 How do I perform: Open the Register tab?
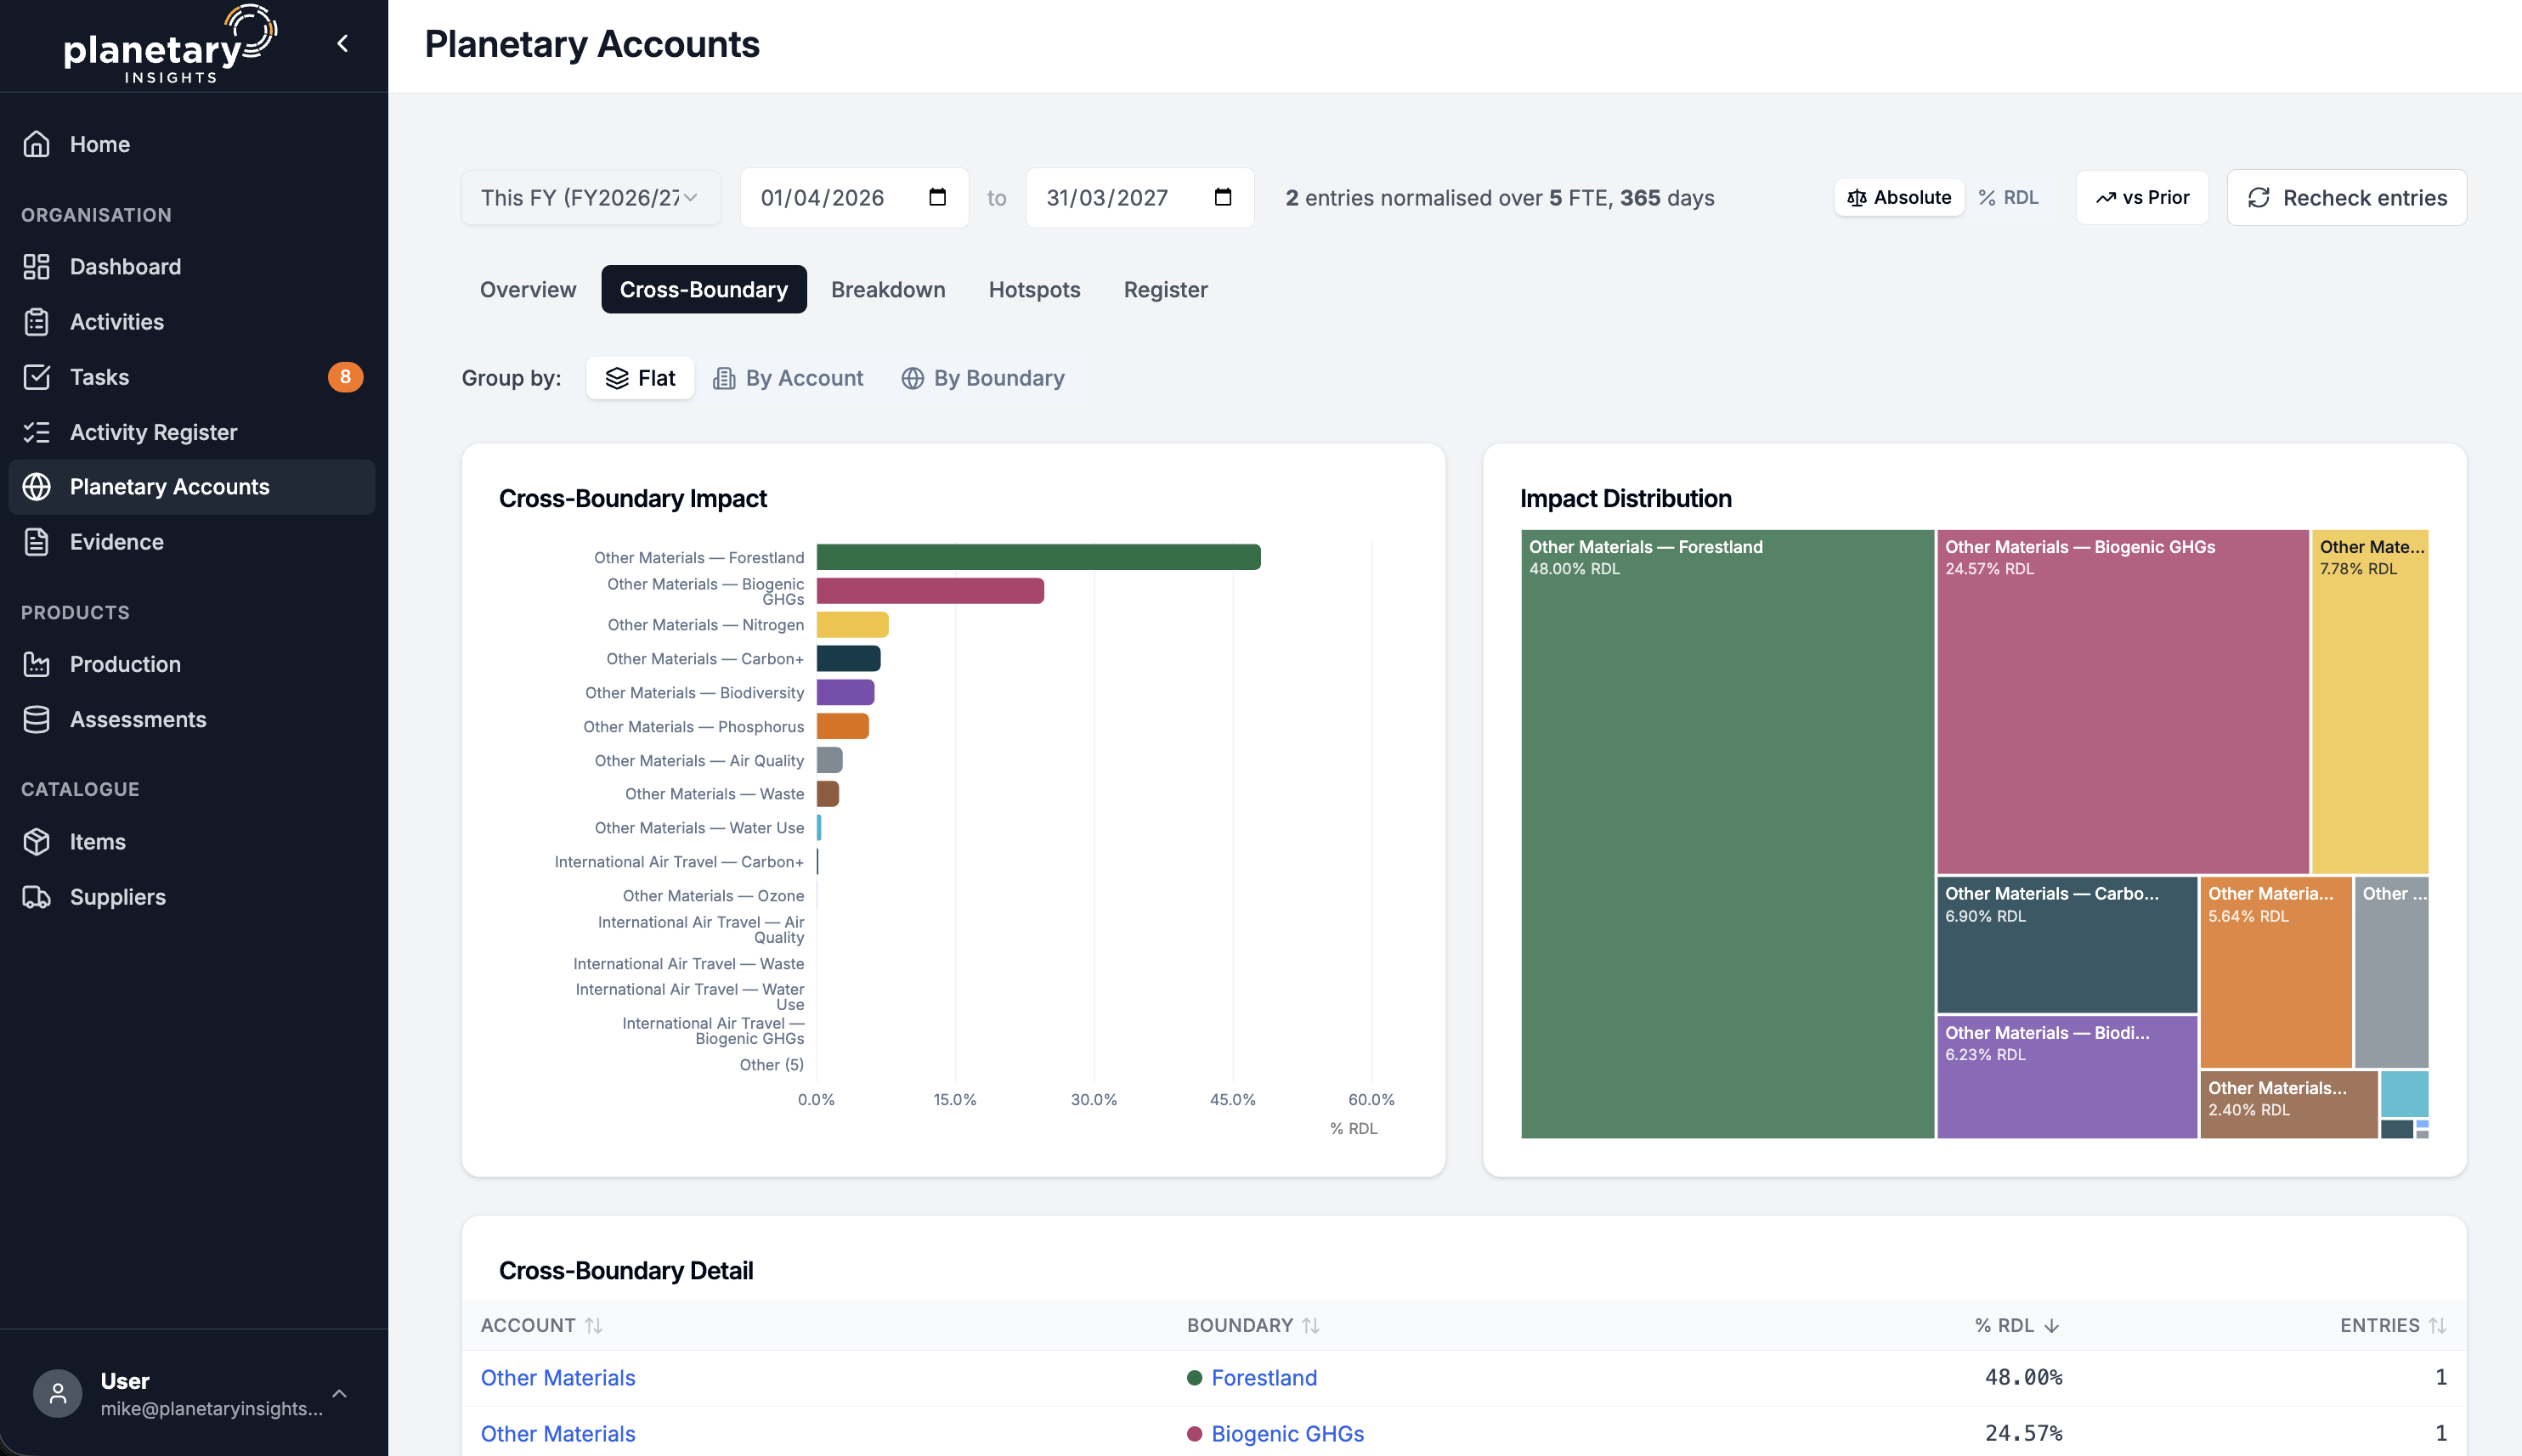(x=1165, y=289)
